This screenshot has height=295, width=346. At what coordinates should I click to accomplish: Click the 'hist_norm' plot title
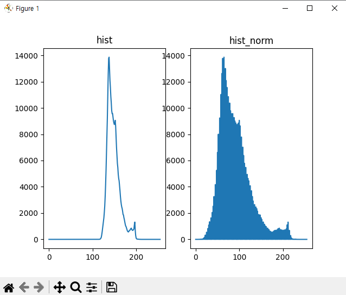tap(251, 41)
